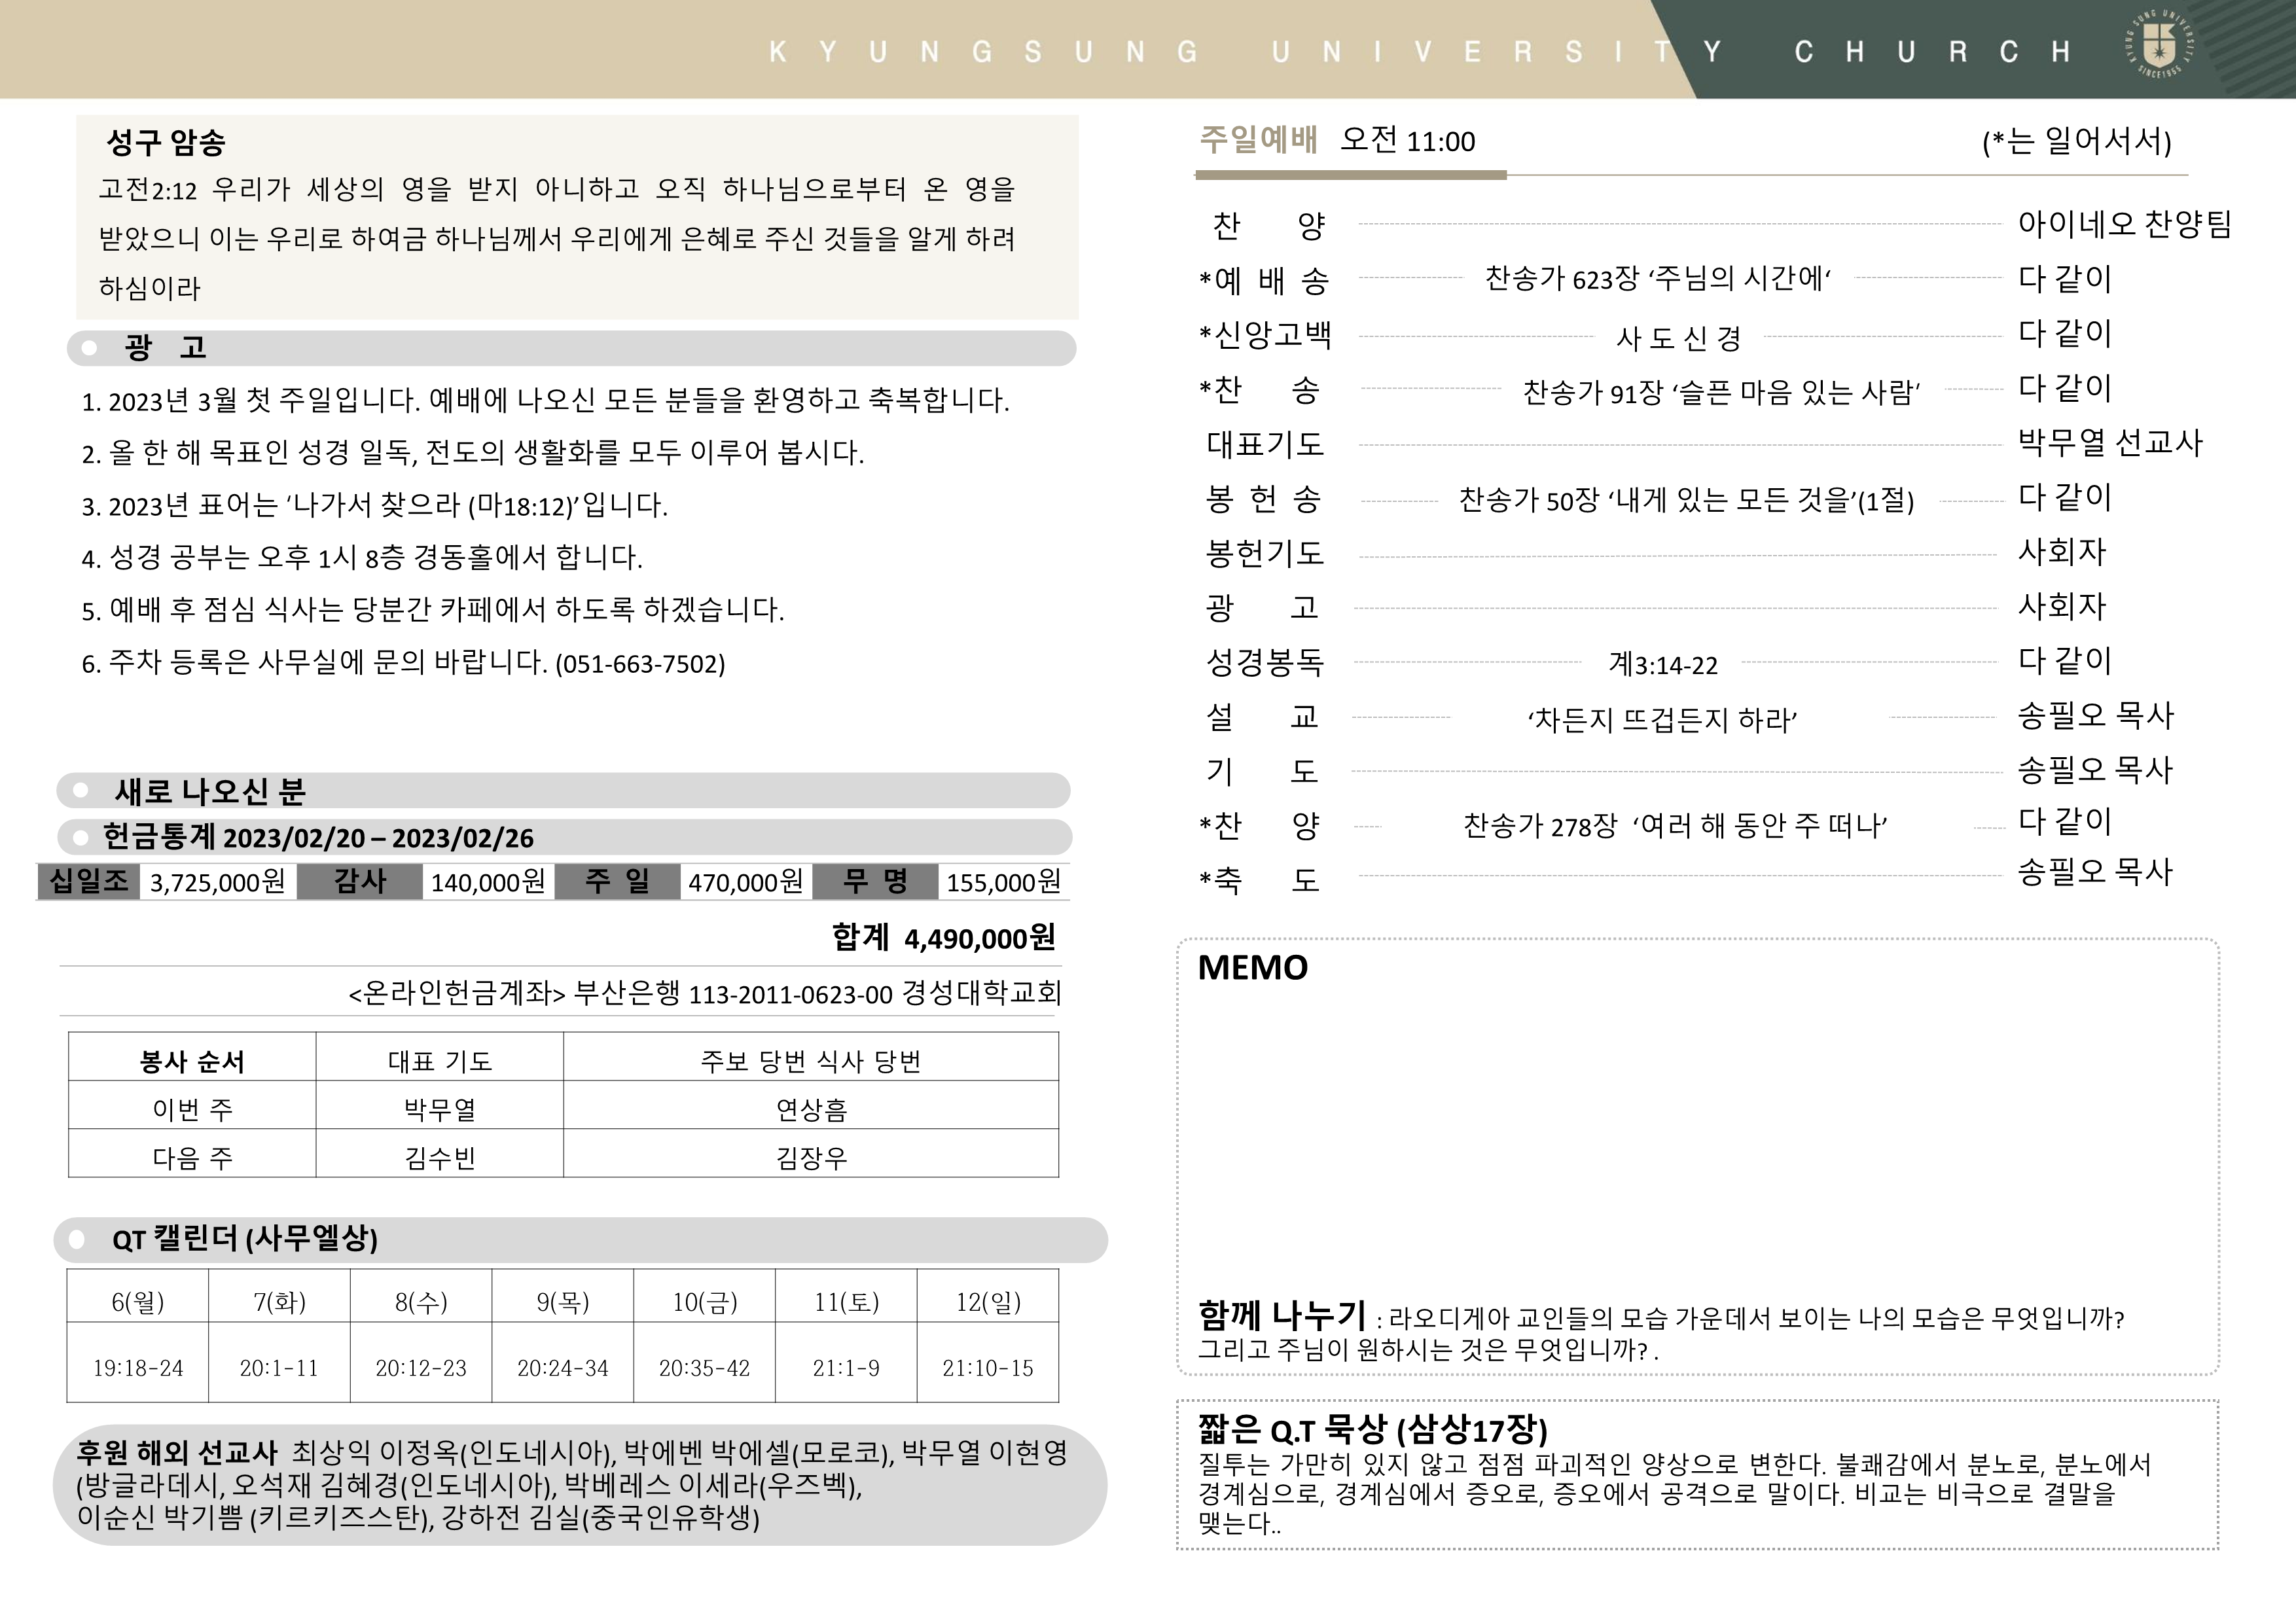This screenshot has height=1623, width=2296.
Task: Select announcement 1 about 2023년 3월 첫 주일
Action: pos(545,400)
